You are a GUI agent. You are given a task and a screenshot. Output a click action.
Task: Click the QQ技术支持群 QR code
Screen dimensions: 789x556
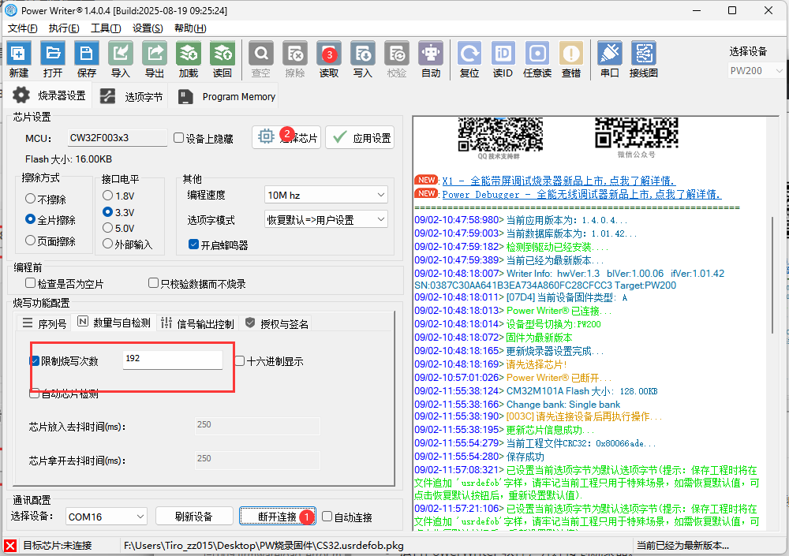click(499, 134)
